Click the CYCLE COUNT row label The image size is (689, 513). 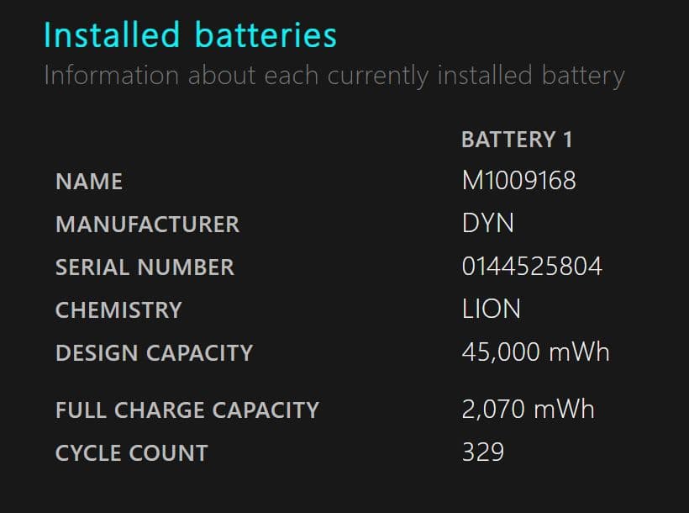coord(131,453)
